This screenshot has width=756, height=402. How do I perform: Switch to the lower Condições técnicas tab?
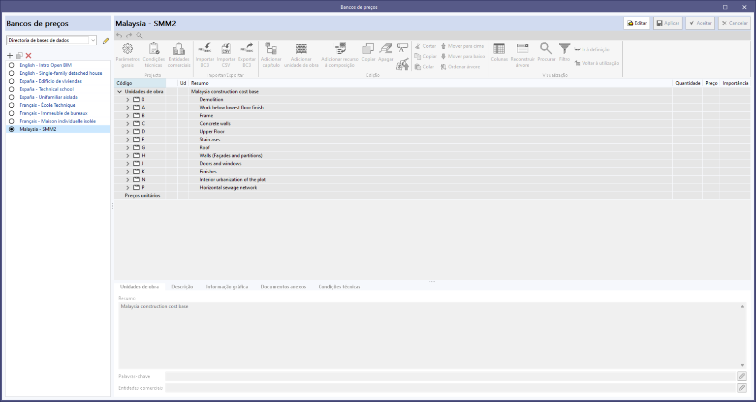click(x=339, y=287)
